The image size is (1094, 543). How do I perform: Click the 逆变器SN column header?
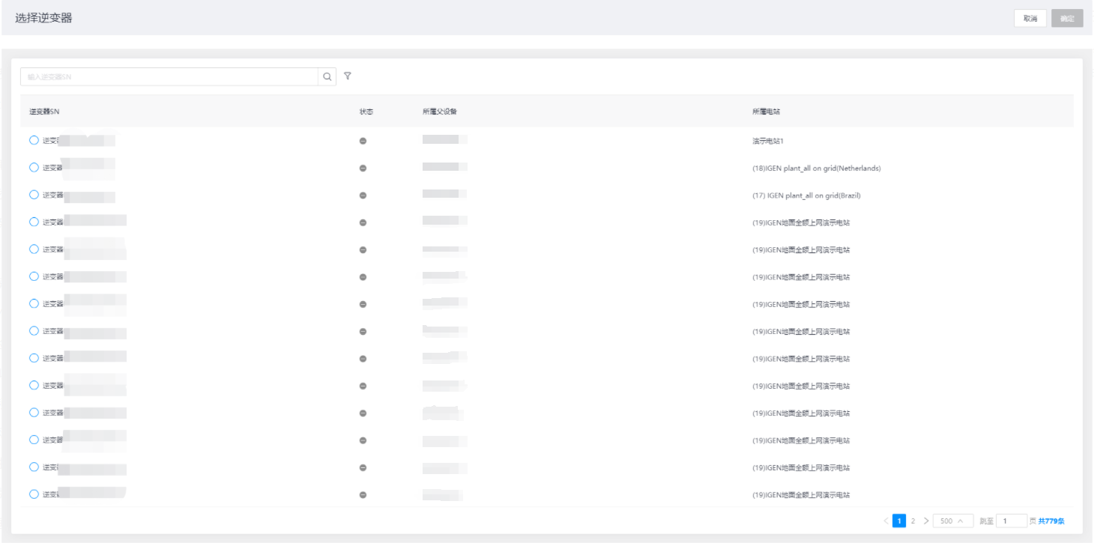point(44,112)
